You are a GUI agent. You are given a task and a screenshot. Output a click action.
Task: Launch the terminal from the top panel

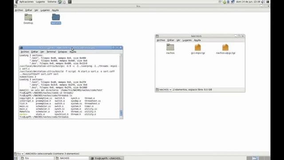tap(70, 2)
